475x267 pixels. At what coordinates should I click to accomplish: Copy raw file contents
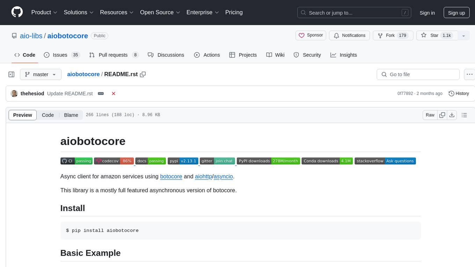tap(442, 115)
